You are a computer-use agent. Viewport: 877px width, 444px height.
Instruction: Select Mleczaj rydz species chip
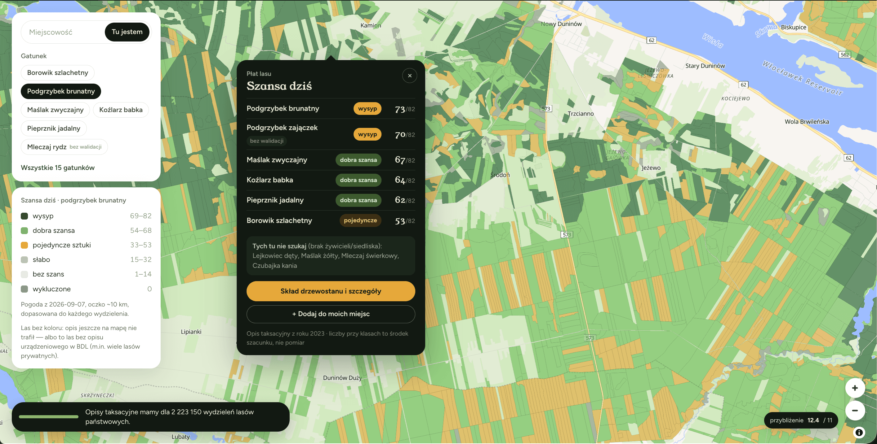(x=64, y=147)
